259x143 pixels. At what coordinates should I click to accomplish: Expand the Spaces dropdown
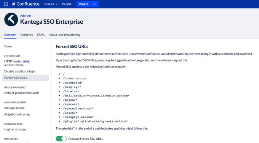click(x=50, y=4)
